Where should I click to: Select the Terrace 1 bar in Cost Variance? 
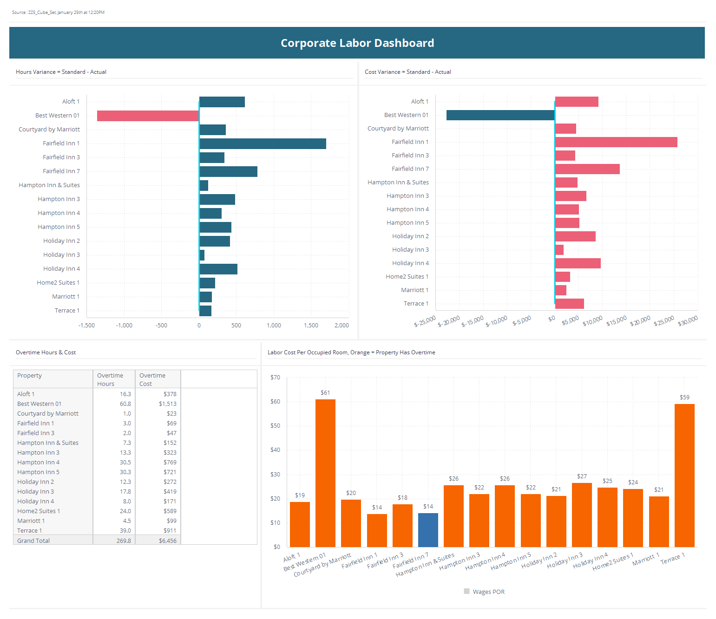570,304
